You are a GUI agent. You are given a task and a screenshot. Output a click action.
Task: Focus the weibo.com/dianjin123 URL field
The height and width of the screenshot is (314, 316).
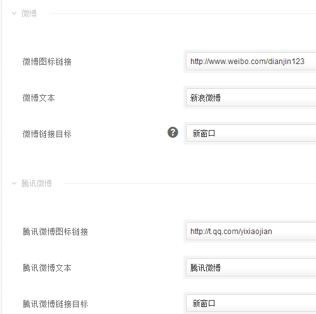251,62
